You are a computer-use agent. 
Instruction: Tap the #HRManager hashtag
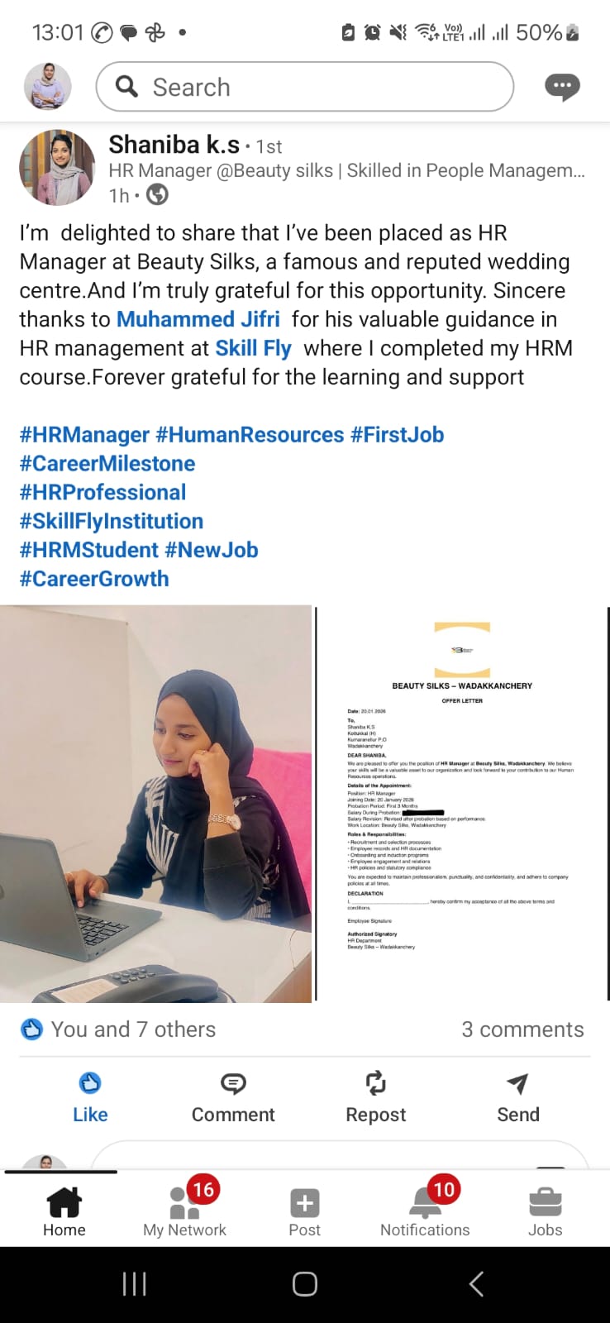click(84, 435)
